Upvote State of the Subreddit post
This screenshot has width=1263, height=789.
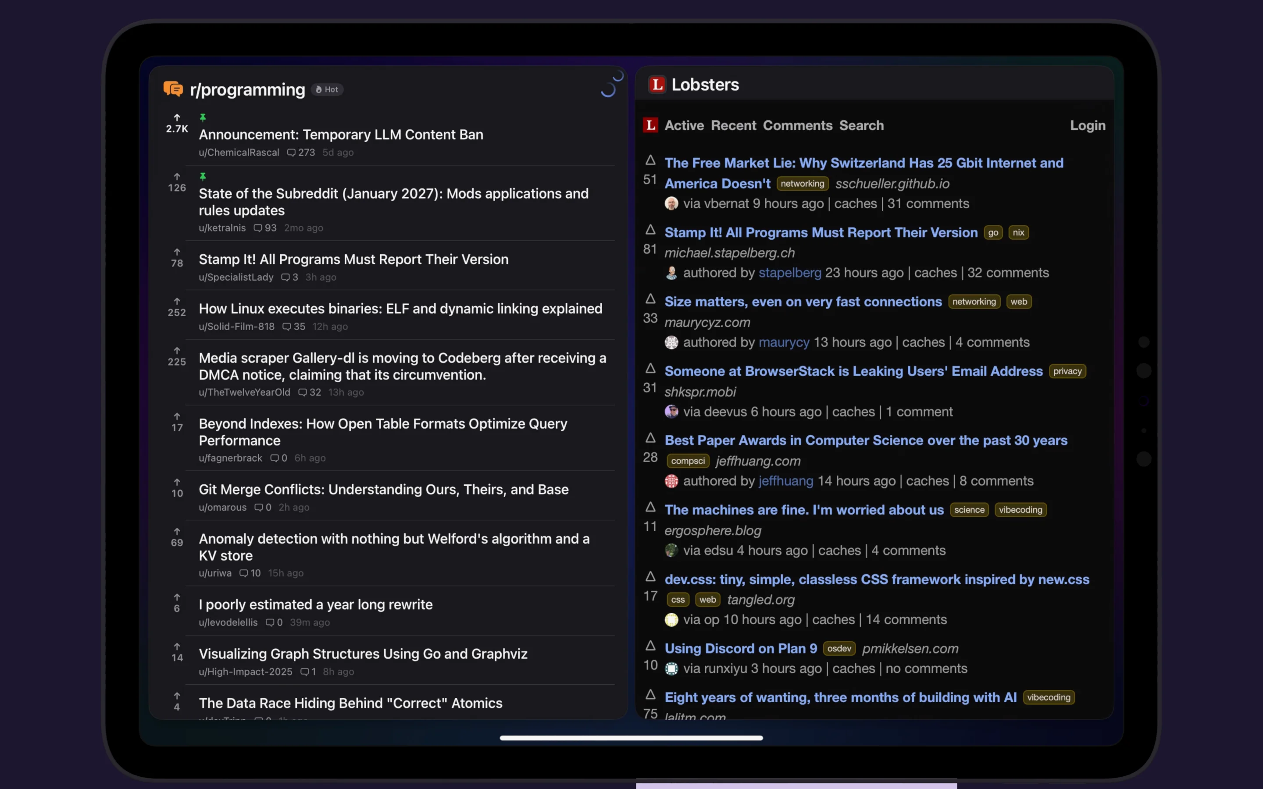tap(177, 177)
